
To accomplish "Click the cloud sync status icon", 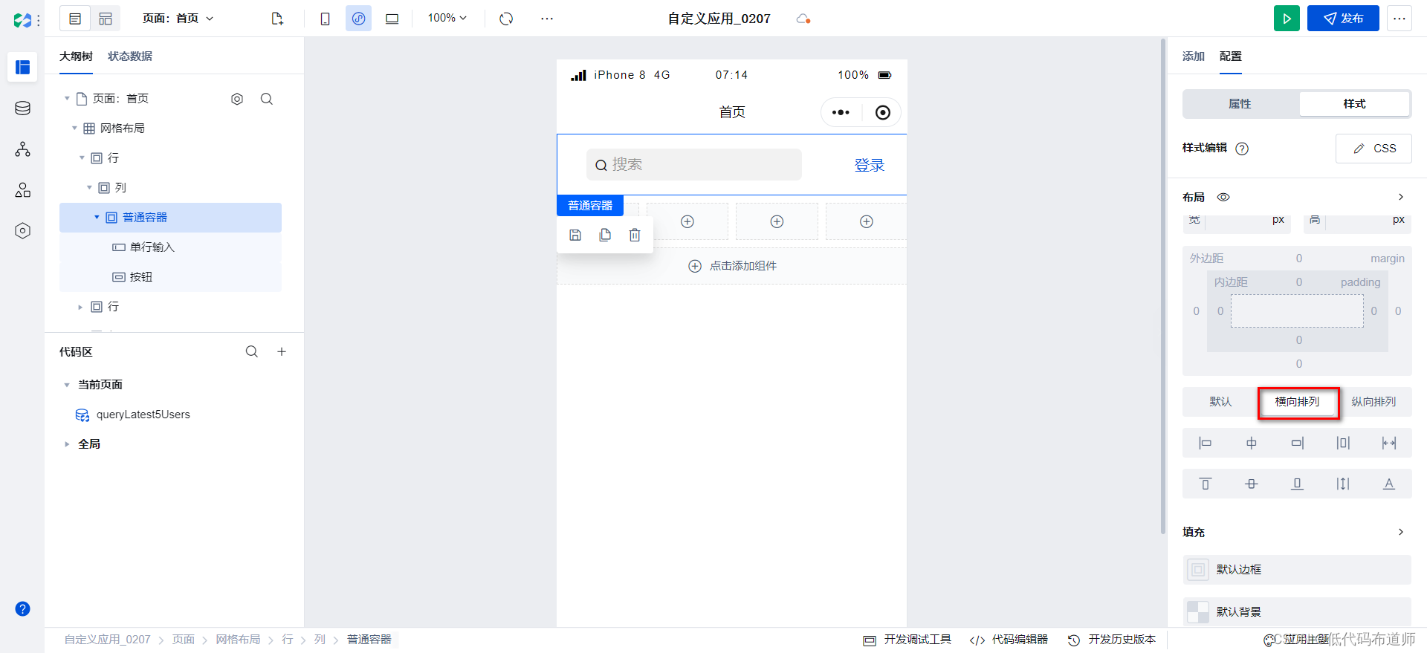I will tap(803, 19).
